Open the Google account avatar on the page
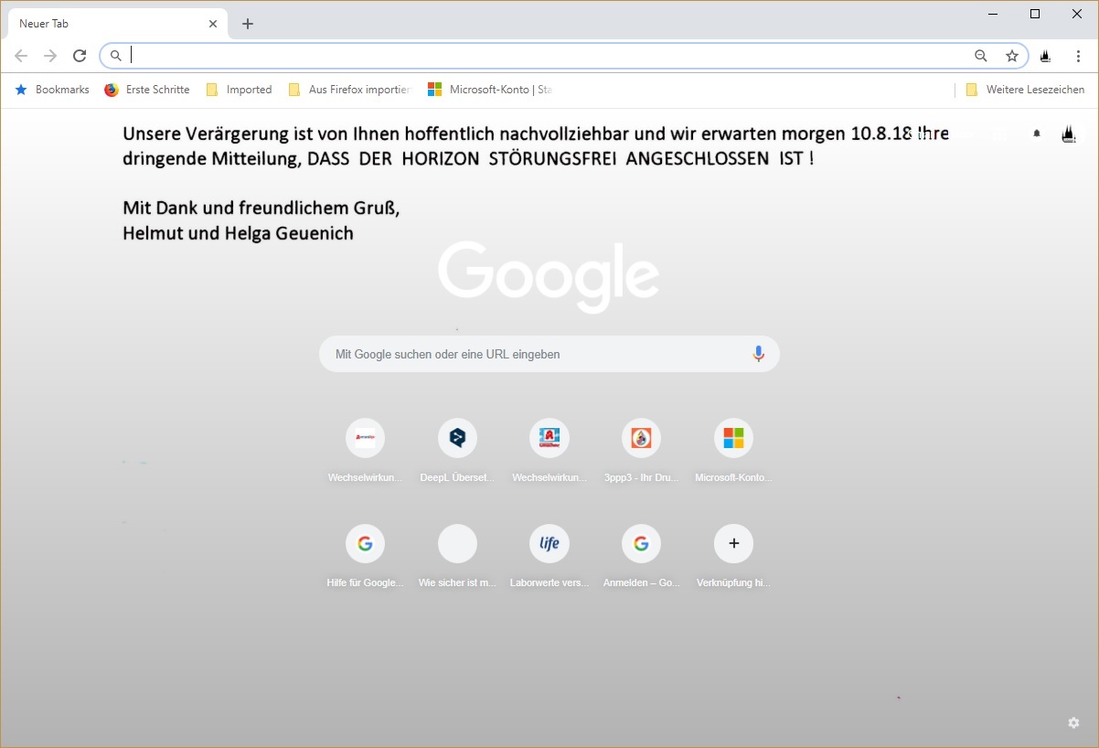This screenshot has width=1099, height=748. tap(1068, 134)
